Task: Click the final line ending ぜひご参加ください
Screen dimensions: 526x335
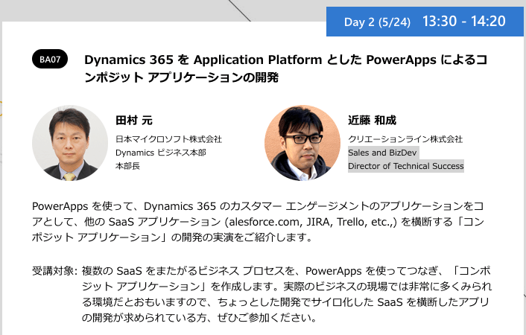Action: tap(199, 317)
